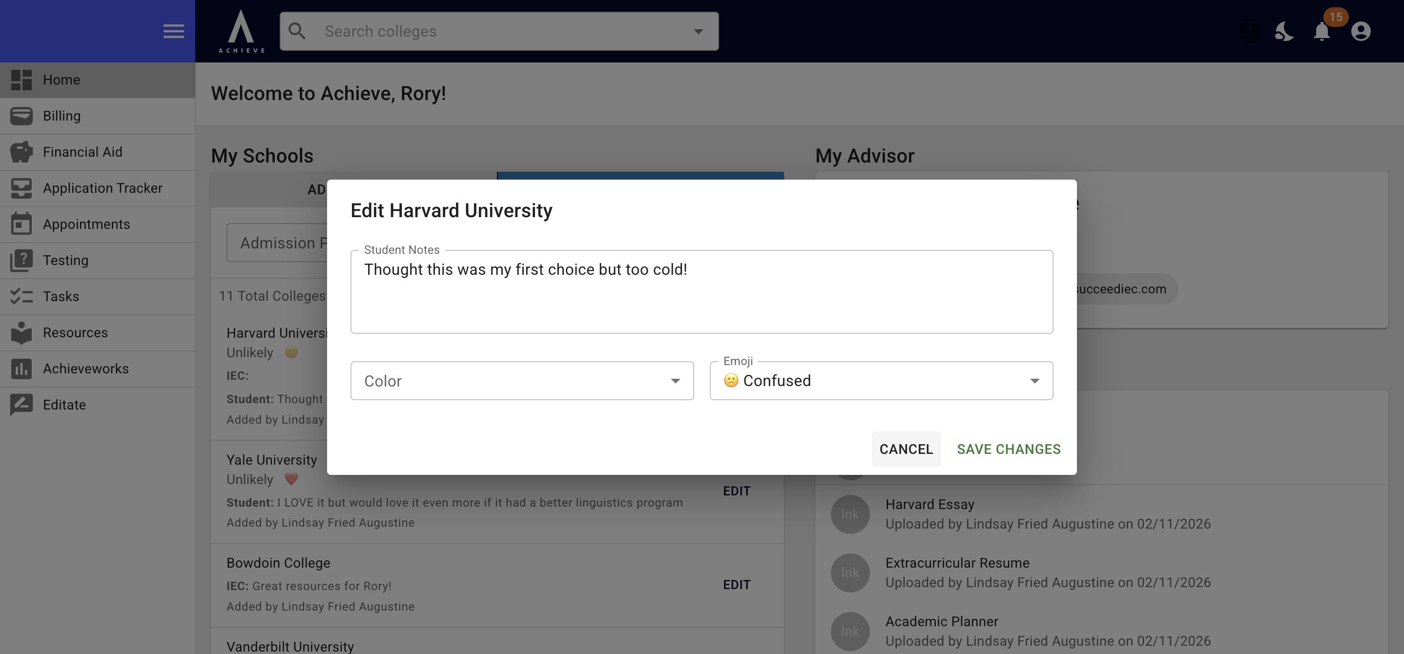Click the Harvard list confused emoji
The image size is (1404, 654).
291,352
